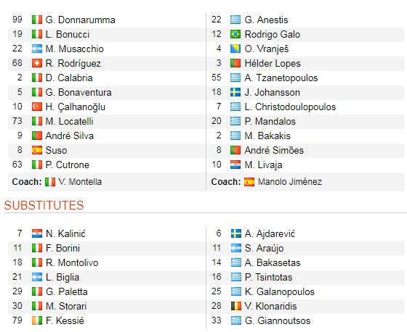Click the SUBSTITUTES section heading

click(44, 205)
